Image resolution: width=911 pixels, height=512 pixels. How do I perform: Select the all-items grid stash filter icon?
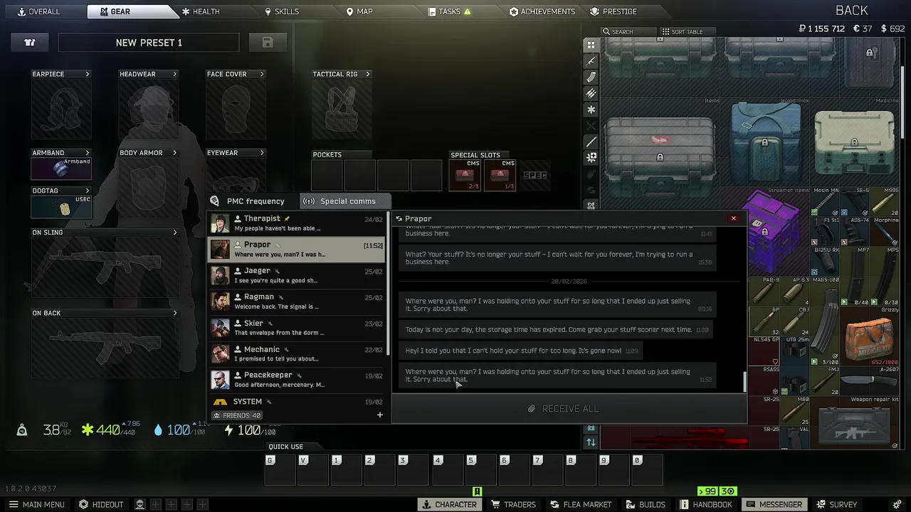(x=591, y=45)
